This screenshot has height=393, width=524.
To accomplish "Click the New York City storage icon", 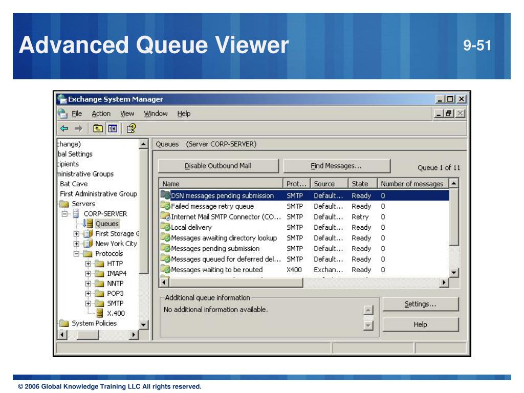I will (88, 244).
